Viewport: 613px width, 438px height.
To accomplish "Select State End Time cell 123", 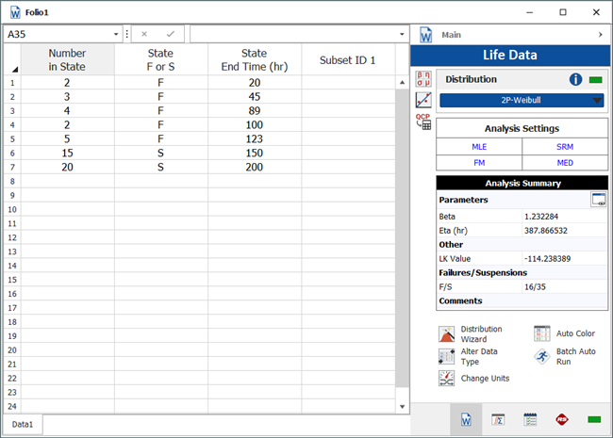I will 254,139.
